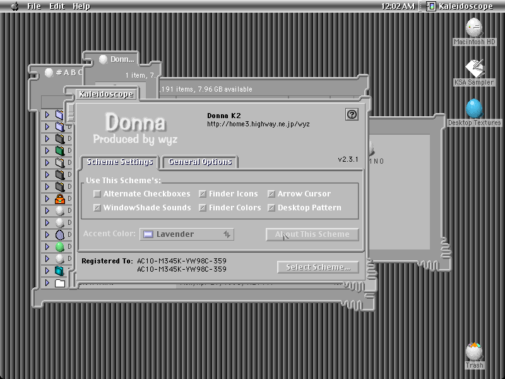Click the v2.3.1 version label

[x=348, y=159]
